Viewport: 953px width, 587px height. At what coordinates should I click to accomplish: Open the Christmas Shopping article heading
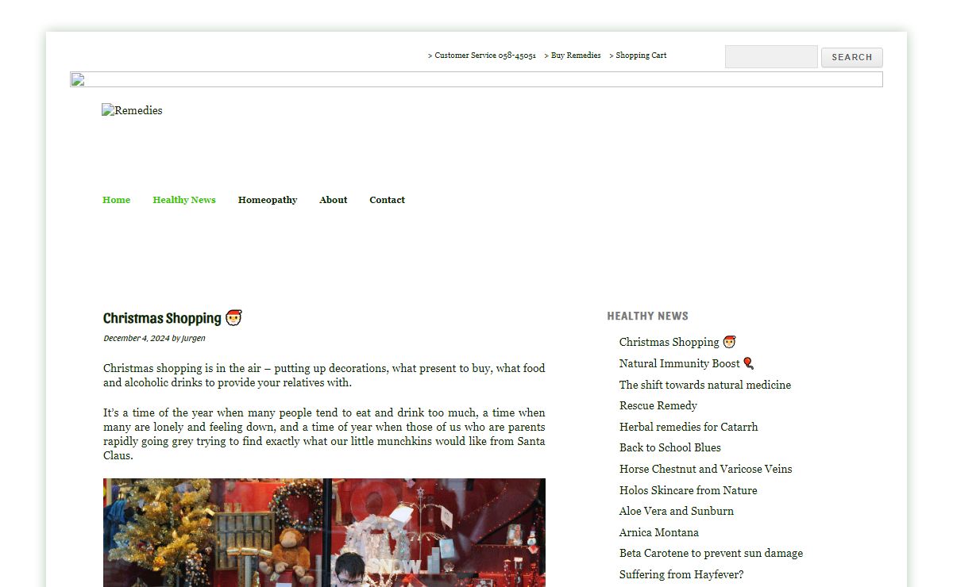(162, 318)
